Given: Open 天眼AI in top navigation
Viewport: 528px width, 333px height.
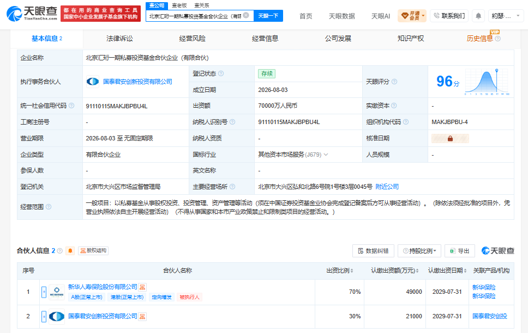Looking at the screenshot, I should tap(381, 16).
